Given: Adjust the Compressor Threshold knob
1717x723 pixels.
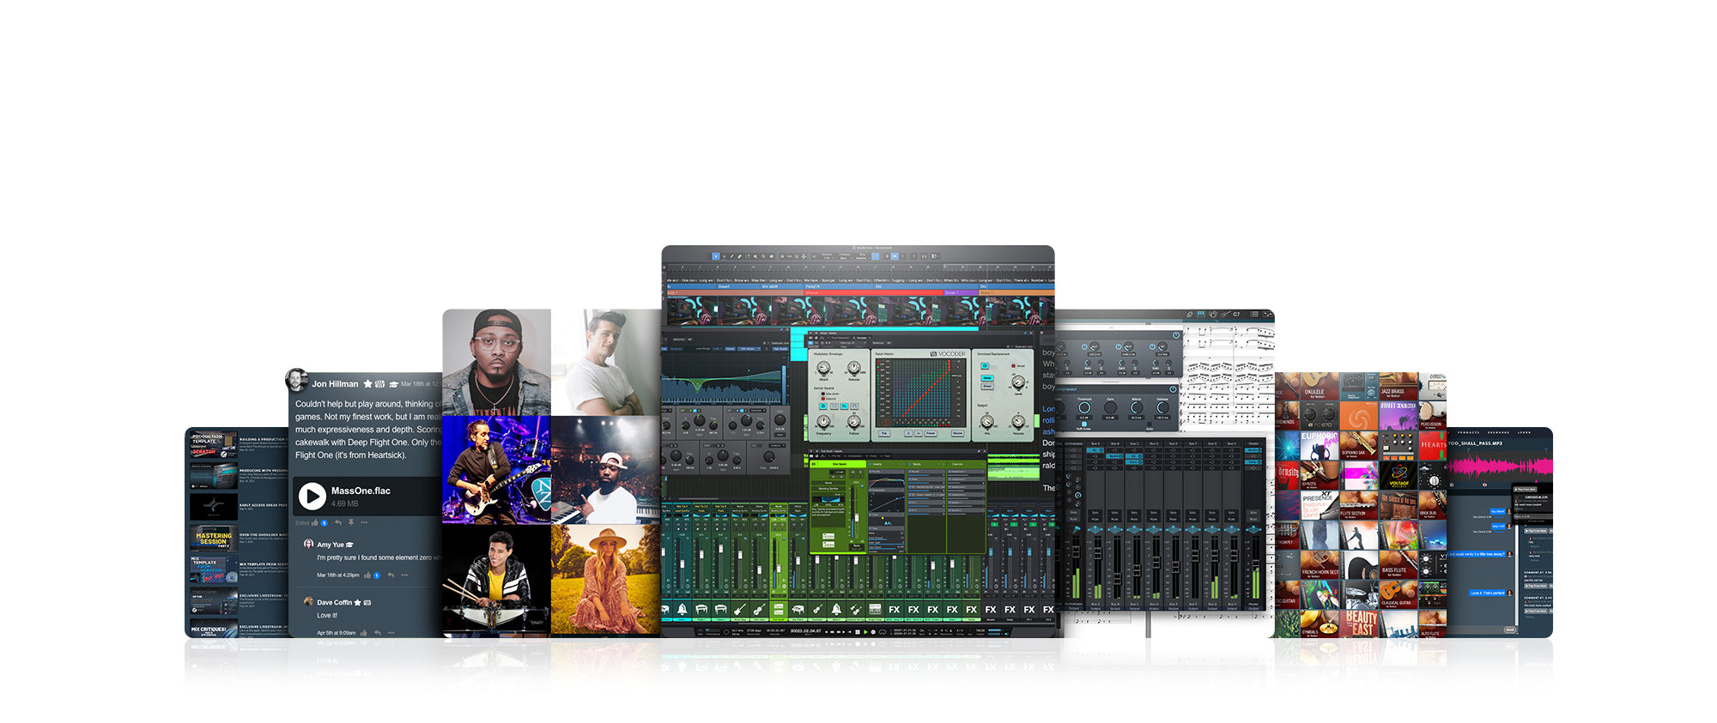Looking at the screenshot, I should pyautogui.click(x=1084, y=407).
